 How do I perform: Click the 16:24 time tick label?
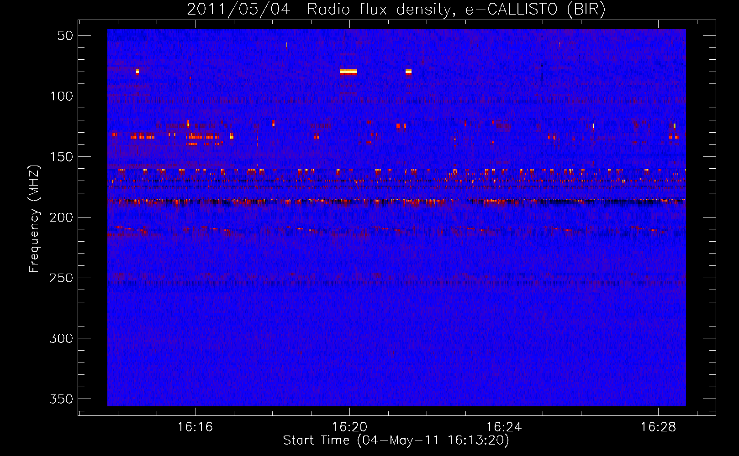(504, 427)
